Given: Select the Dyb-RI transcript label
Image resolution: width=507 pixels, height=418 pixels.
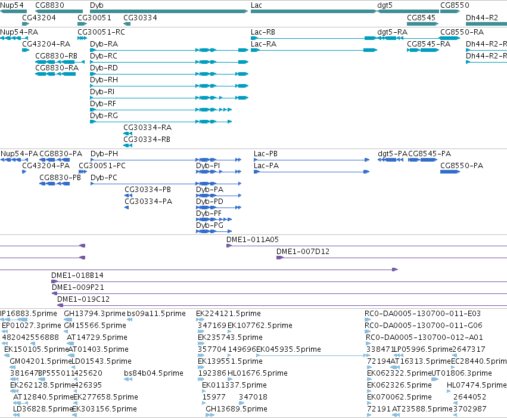Looking at the screenshot, I should [x=102, y=92].
